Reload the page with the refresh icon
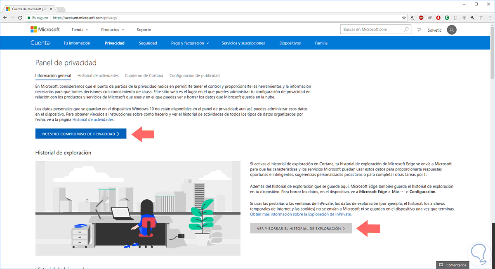This screenshot has height=269, width=495. click(20, 18)
